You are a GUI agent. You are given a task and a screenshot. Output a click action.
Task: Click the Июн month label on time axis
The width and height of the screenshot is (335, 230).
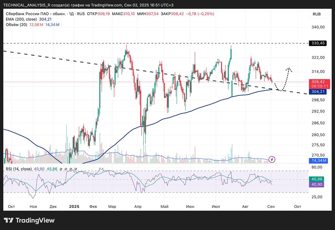pos(190,207)
